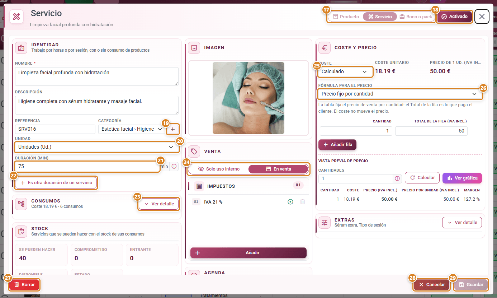497x298 pixels.
Task: Click the Duración (min) input field
Action: pyautogui.click(x=87, y=167)
